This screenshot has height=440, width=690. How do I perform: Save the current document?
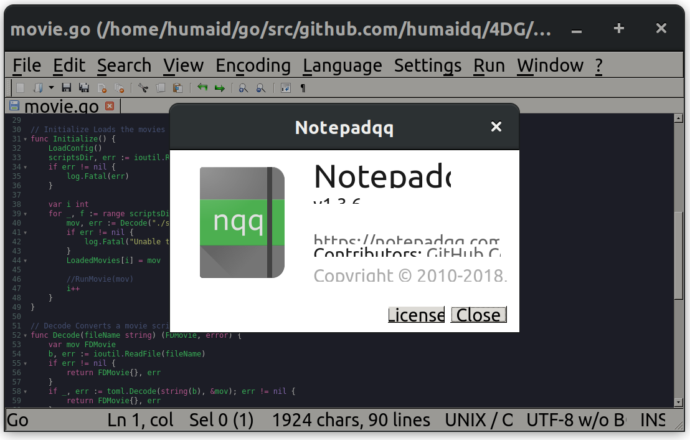tap(66, 87)
